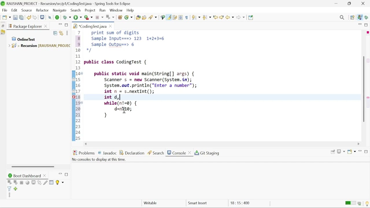
Task: Switch to the Git Staging tab
Action: [x=207, y=153]
